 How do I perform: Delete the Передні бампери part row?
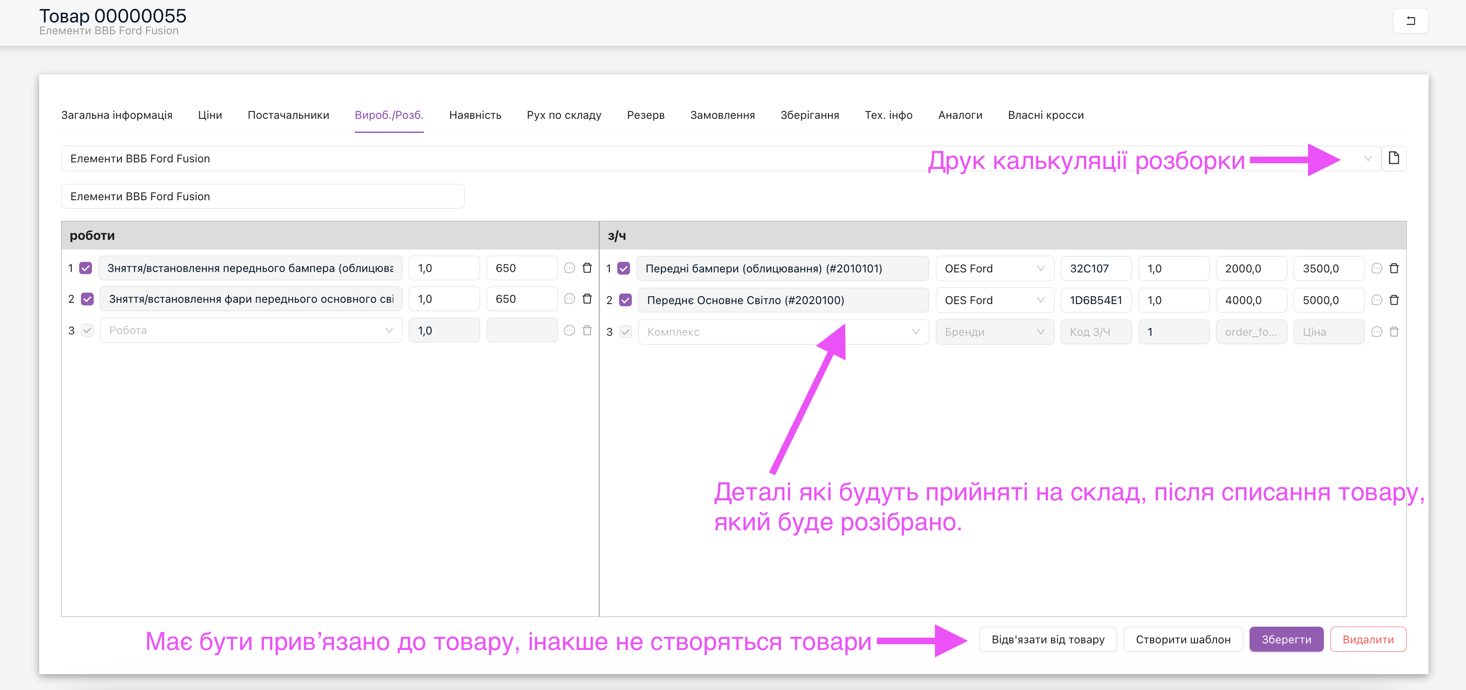pos(1394,268)
